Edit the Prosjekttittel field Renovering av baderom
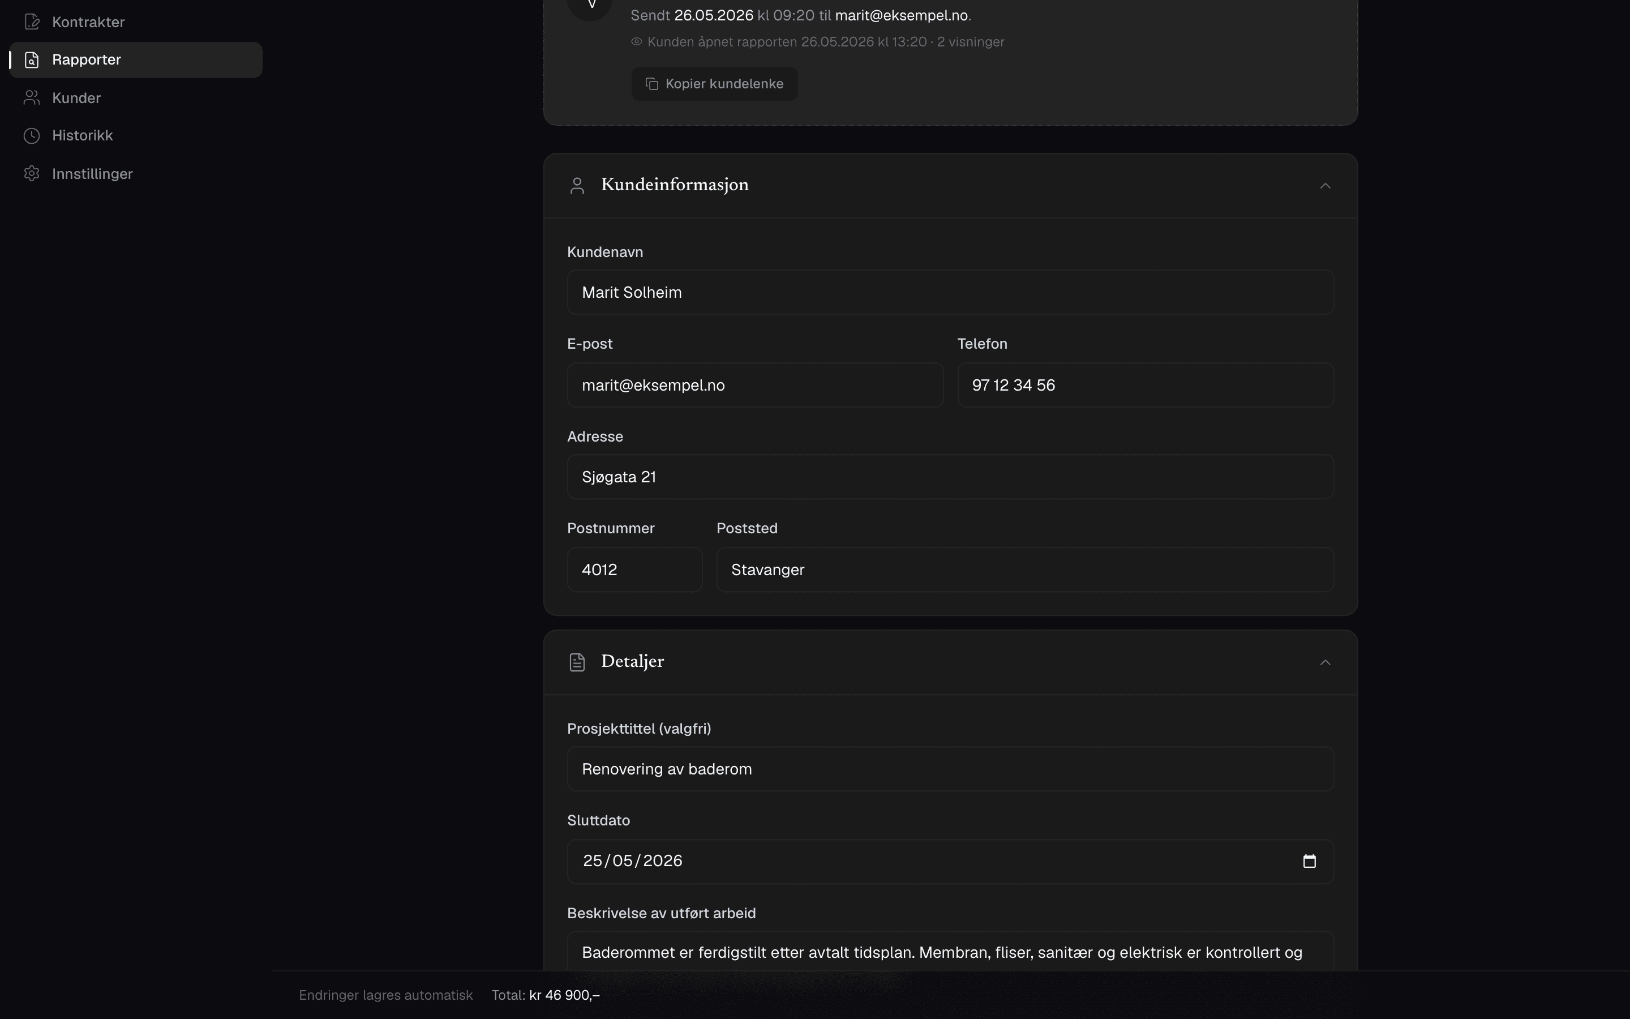This screenshot has height=1019, width=1630. tap(950, 769)
